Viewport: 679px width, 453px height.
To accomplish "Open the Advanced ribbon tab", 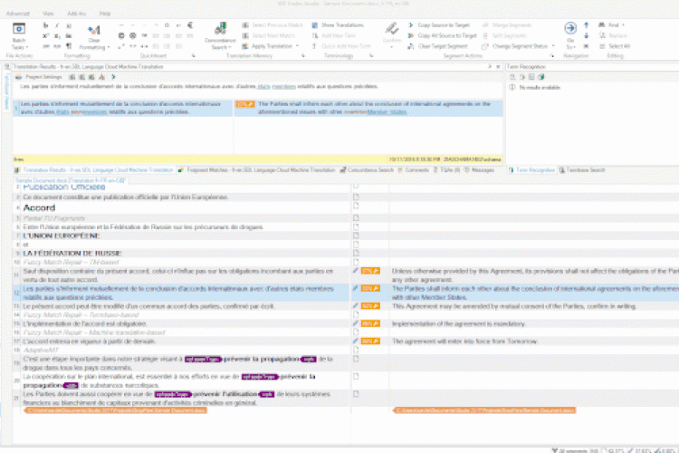I will tap(18, 14).
